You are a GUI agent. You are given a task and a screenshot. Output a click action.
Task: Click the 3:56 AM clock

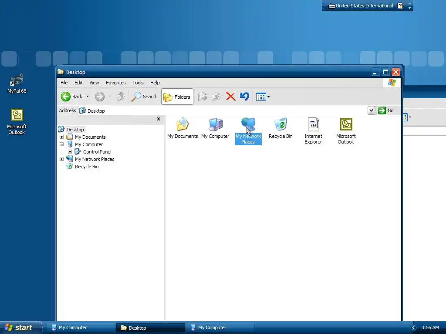(x=430, y=328)
